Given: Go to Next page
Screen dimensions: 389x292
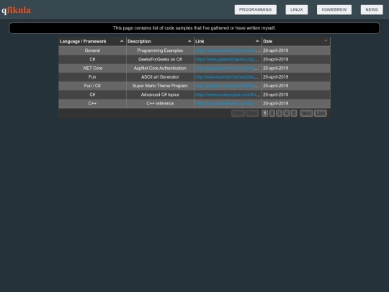Looking at the screenshot, I should tap(306, 113).
